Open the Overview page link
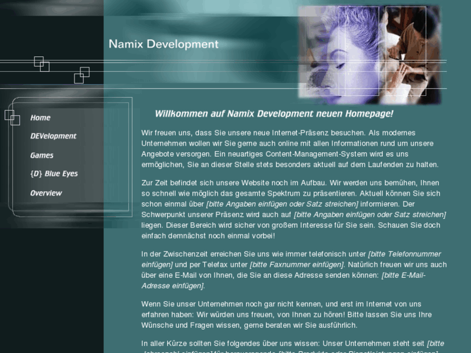This screenshot has width=471, height=353. 46,193
